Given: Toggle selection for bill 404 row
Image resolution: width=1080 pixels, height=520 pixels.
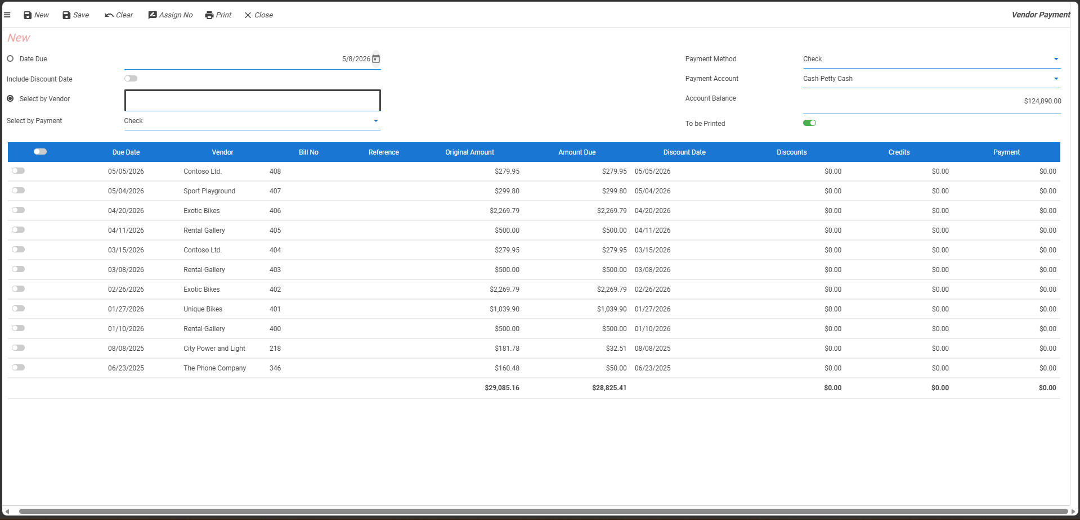Looking at the screenshot, I should 18,250.
